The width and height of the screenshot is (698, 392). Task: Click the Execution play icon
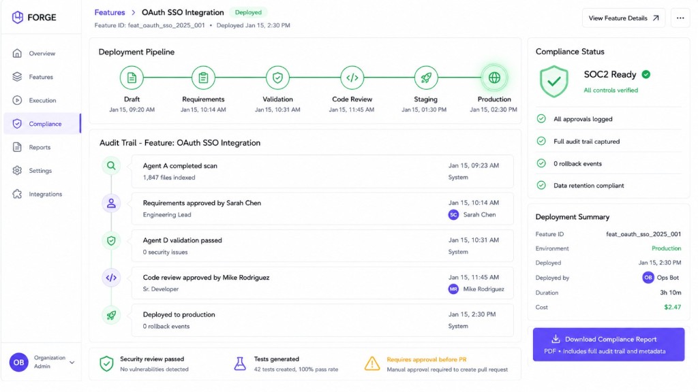click(x=17, y=101)
